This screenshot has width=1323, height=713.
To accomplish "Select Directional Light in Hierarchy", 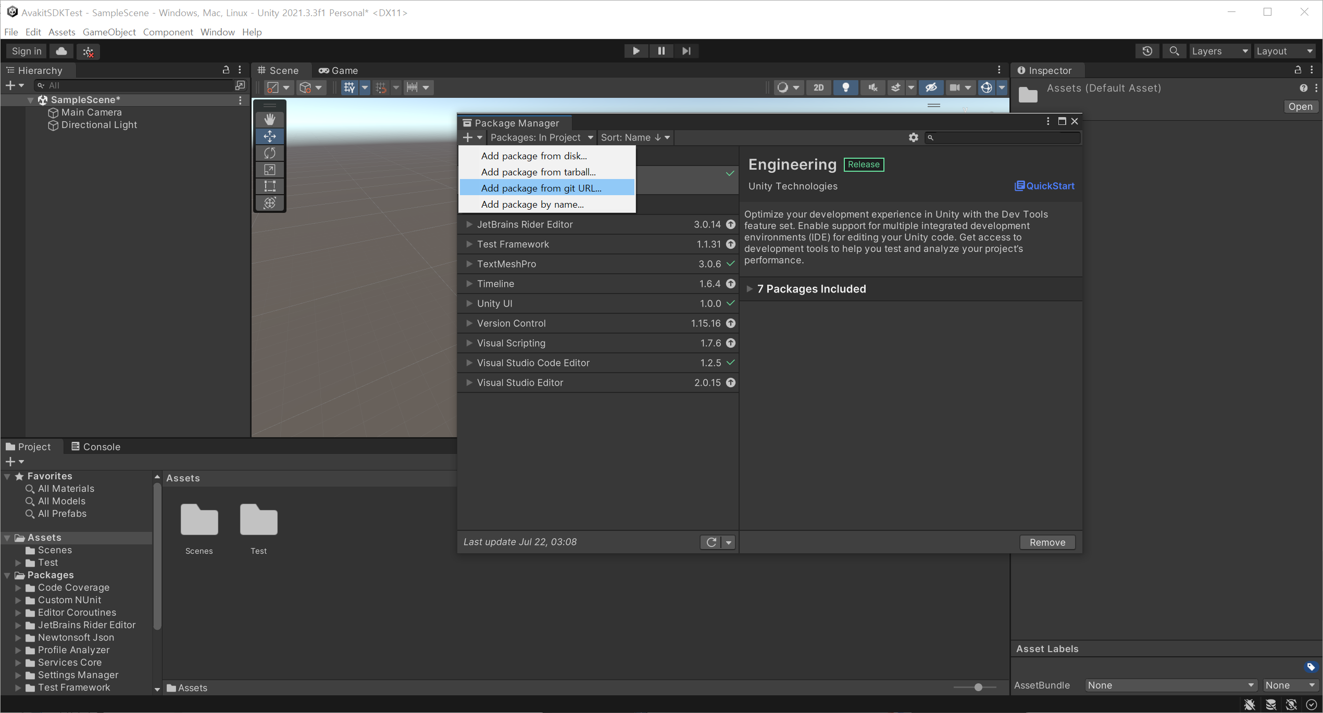I will (x=99, y=125).
